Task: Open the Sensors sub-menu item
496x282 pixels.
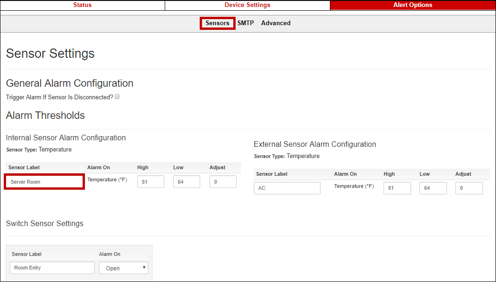Action: pos(217,23)
